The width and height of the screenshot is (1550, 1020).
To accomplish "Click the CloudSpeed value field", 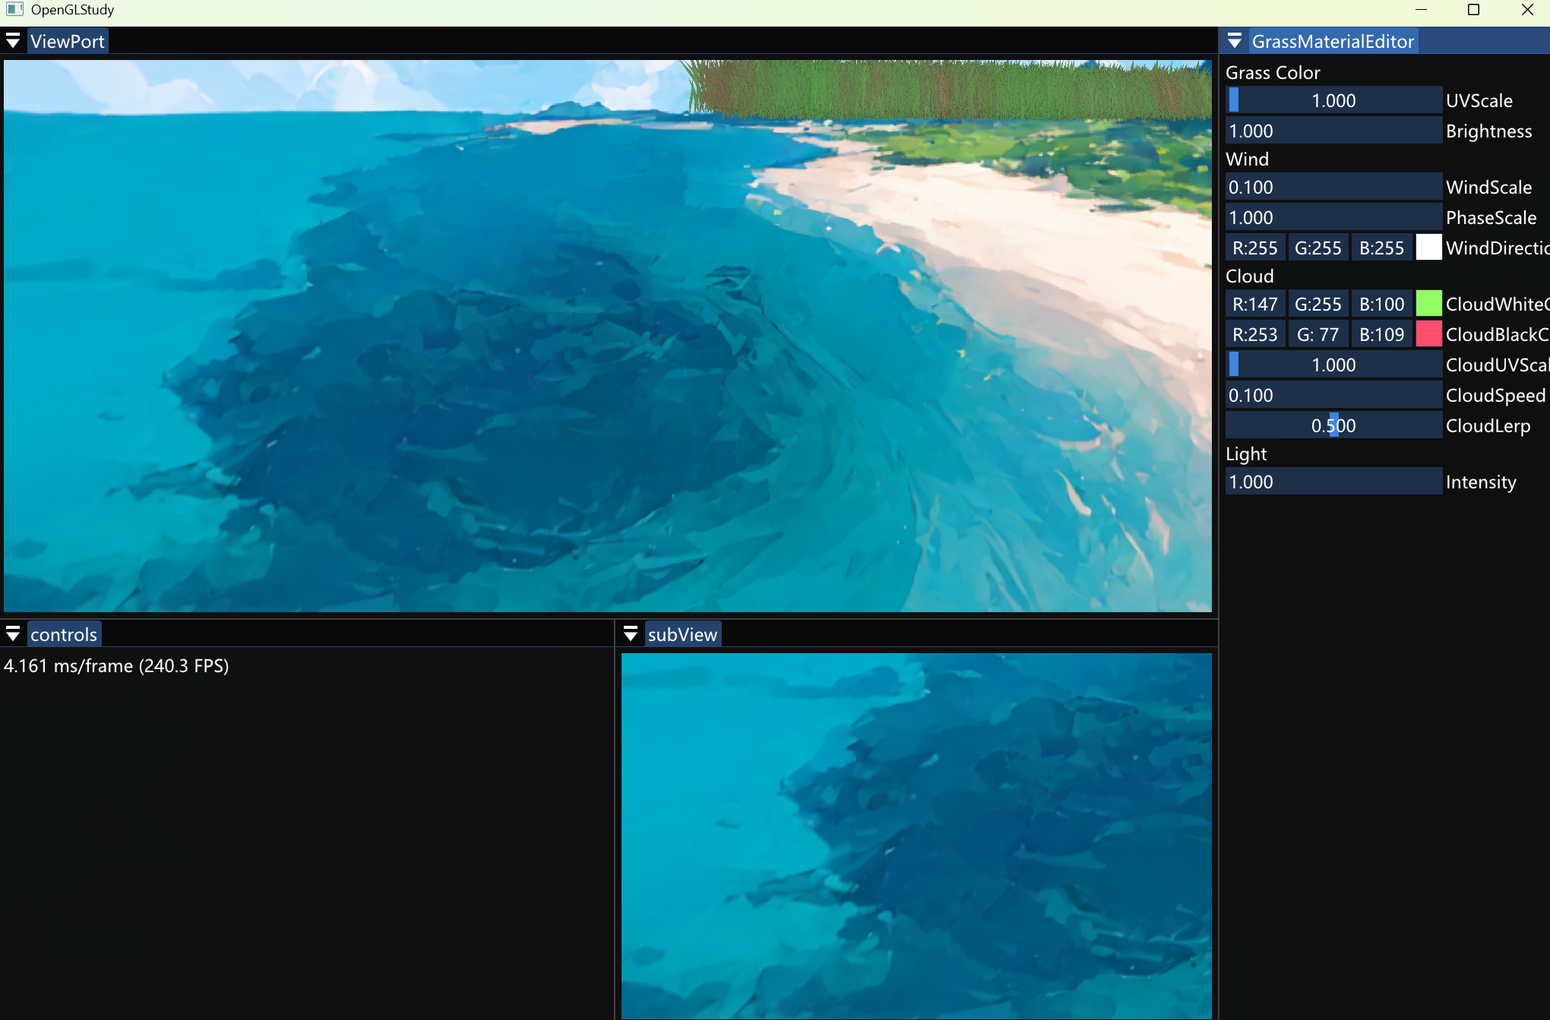I will [x=1333, y=394].
